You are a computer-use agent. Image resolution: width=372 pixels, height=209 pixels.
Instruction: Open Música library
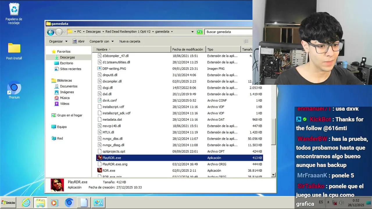tap(65, 98)
